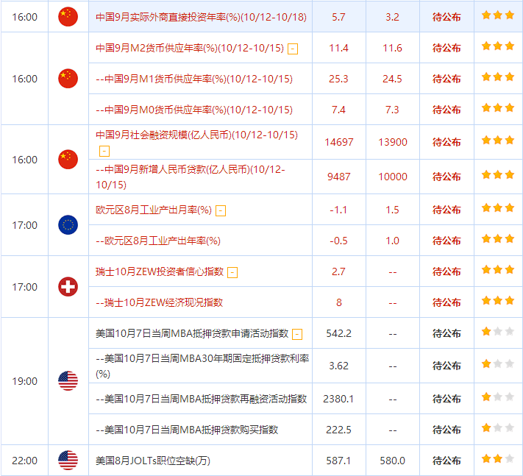The height and width of the screenshot is (476, 523).
Task: Collapse US MBA mortgage applications group
Action: click(297, 334)
